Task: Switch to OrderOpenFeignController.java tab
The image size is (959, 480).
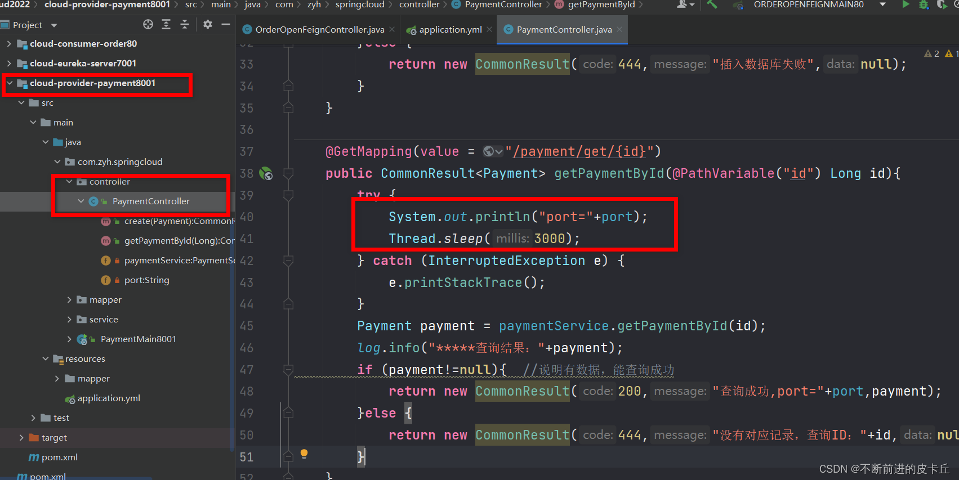Action: [320, 29]
